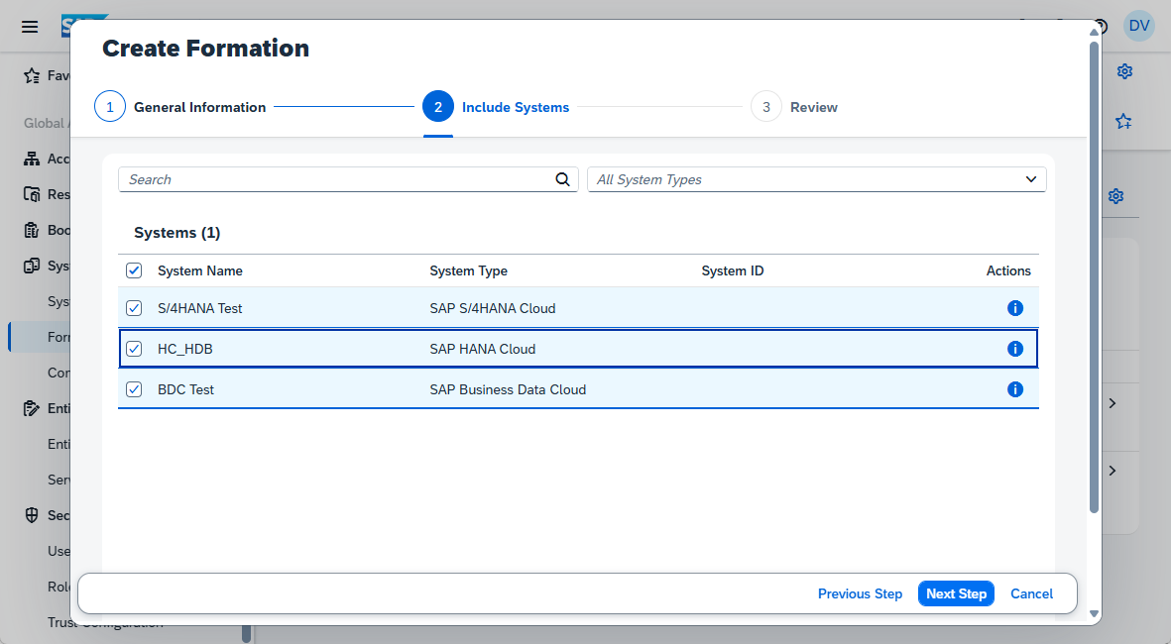The width and height of the screenshot is (1171, 644).
Task: Toggle the select-all systems checkbox
Action: click(134, 270)
